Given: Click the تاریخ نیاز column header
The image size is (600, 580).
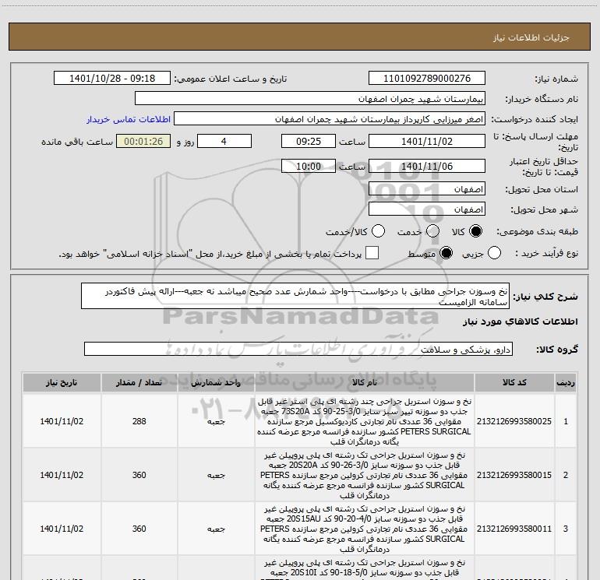Looking at the screenshot, I should 62,383.
